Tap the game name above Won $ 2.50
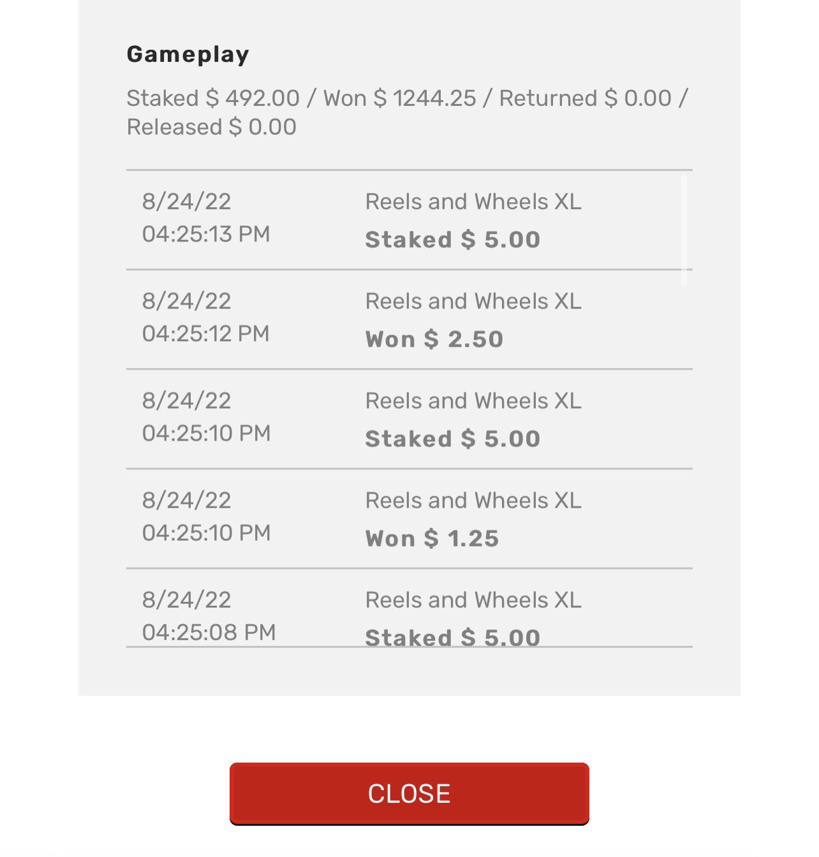This screenshot has height=857, width=819. 473,301
